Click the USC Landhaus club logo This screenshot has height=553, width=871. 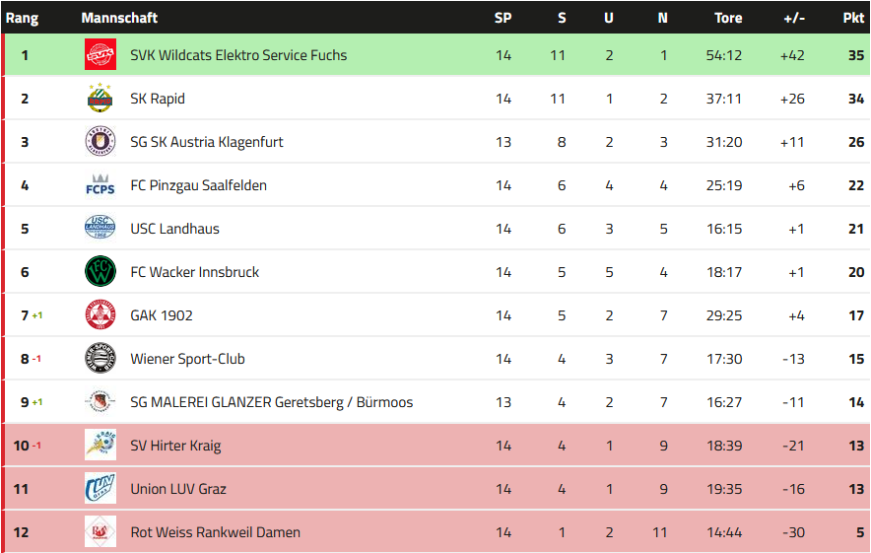100,229
